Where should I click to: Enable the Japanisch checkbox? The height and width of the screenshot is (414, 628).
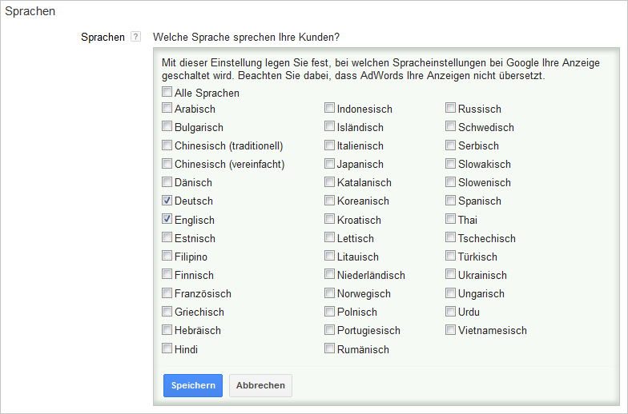330,163
